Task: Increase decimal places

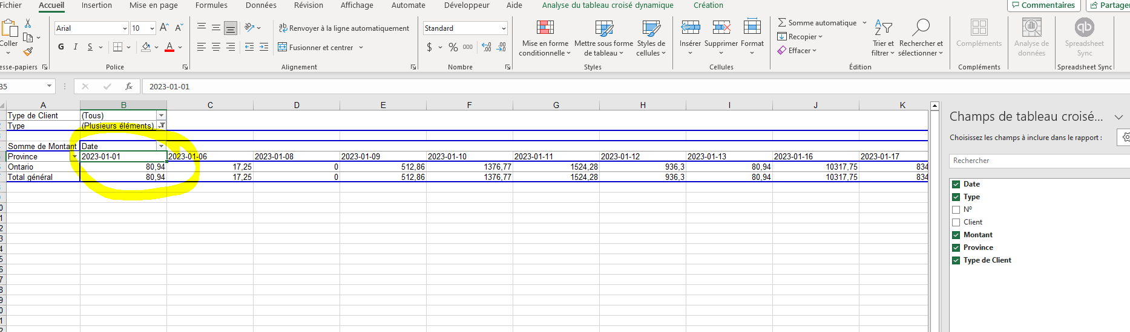Action: [487, 47]
